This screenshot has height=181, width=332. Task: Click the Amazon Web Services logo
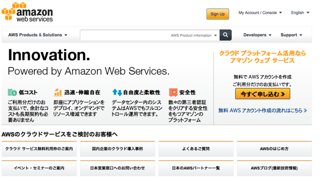(x=27, y=12)
